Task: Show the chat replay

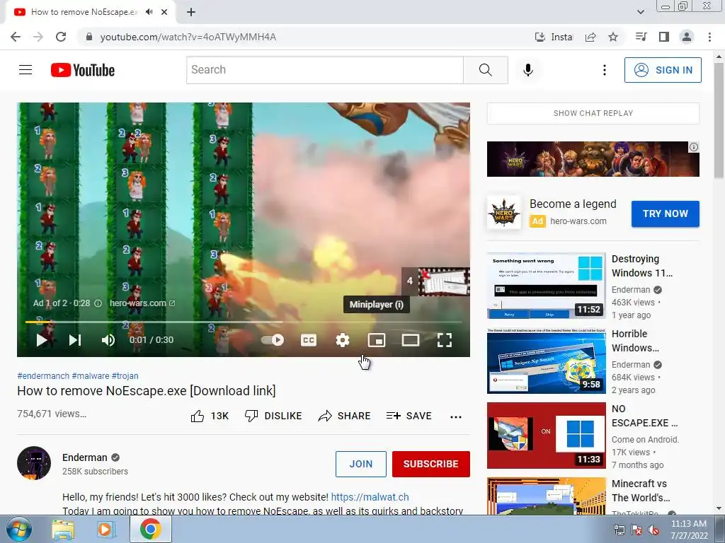Action: coord(593,113)
